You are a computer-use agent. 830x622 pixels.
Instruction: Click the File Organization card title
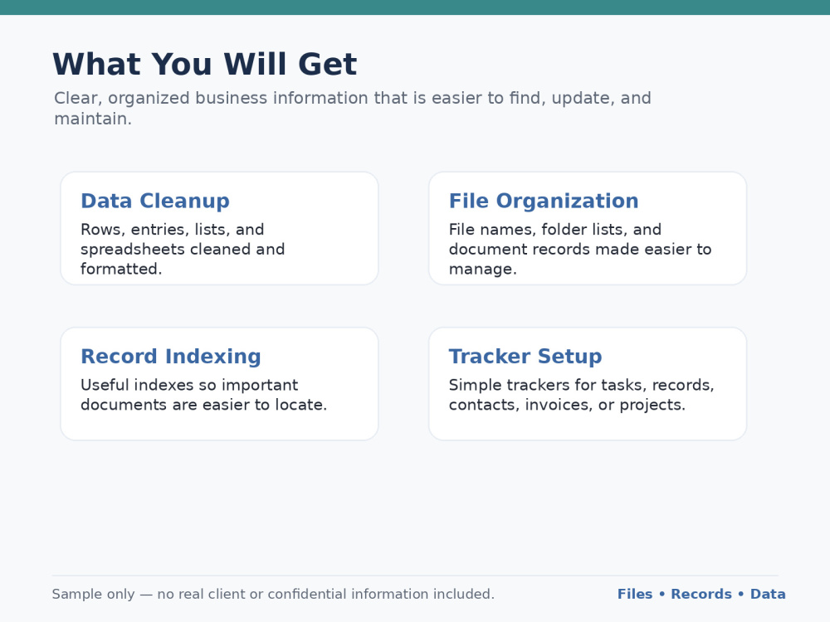[544, 201]
